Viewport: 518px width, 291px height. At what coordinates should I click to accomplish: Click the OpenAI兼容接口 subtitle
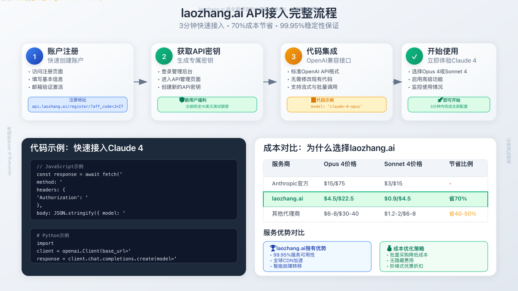329,60
